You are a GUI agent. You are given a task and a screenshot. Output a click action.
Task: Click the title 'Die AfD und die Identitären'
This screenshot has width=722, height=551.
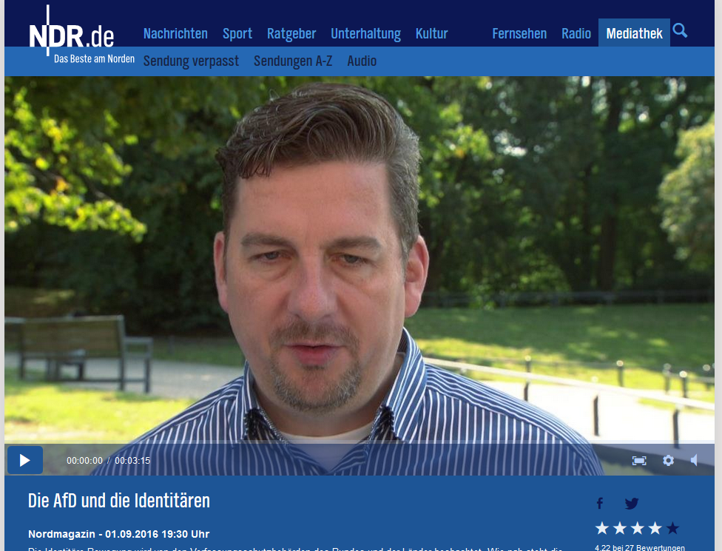[119, 501]
